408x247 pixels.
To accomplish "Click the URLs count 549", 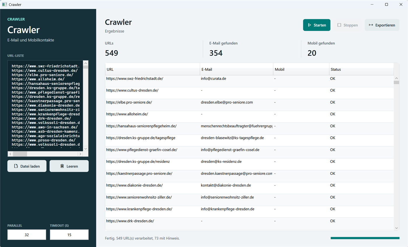I will [x=111, y=53].
